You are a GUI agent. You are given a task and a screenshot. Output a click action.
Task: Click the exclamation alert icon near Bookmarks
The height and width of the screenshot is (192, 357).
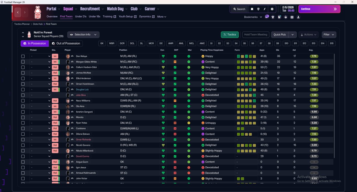point(279,17)
